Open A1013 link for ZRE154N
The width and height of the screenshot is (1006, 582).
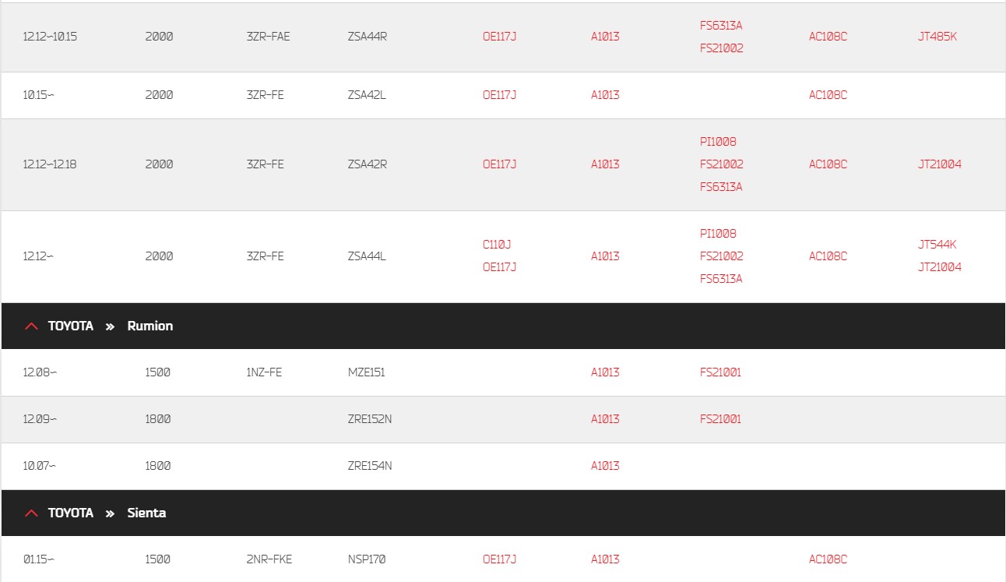[605, 466]
